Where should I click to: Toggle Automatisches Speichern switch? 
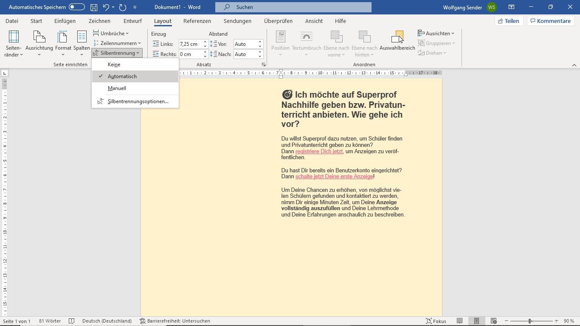(76, 7)
